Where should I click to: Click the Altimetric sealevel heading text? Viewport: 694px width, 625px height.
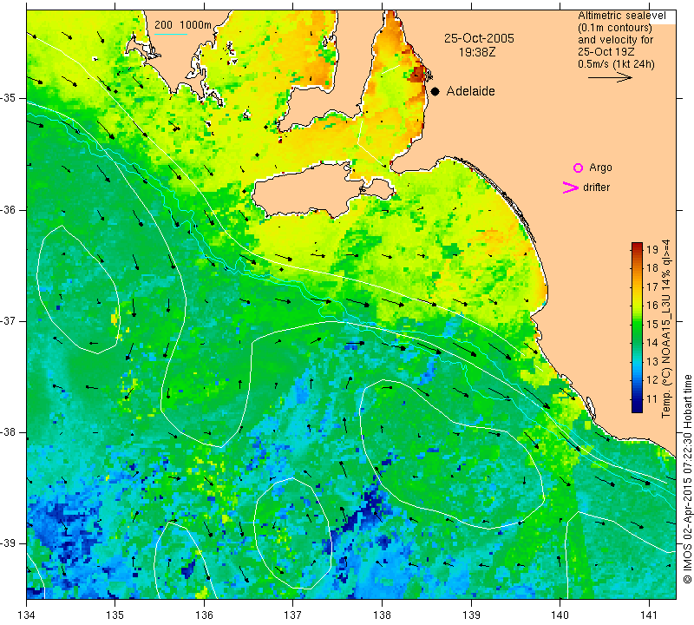(x=621, y=16)
